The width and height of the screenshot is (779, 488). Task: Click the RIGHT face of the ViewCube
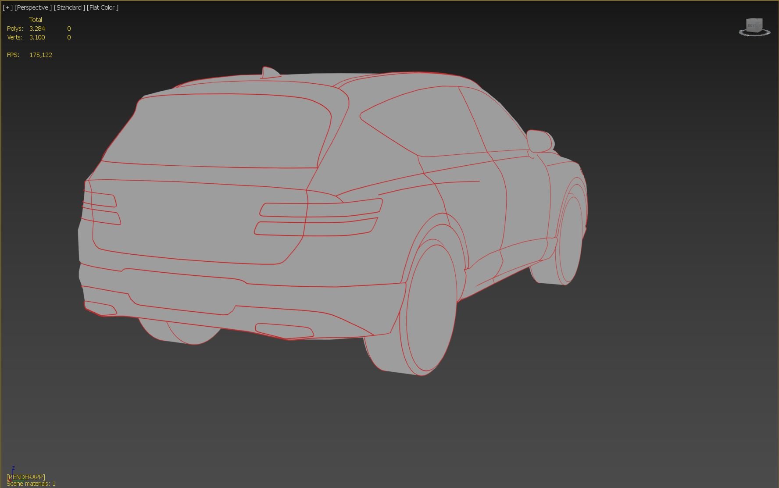point(753,26)
